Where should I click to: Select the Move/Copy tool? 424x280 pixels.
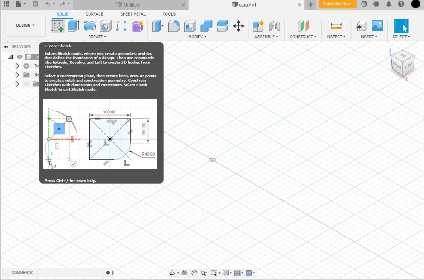[x=239, y=26]
